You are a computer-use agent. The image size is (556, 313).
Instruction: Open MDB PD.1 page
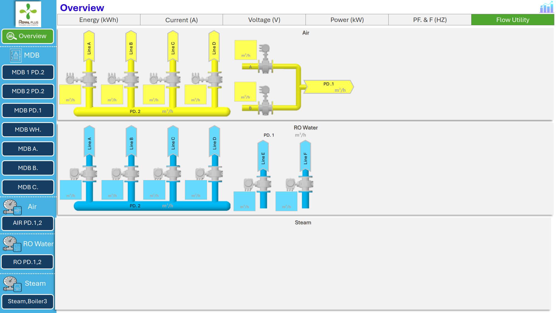pyautogui.click(x=28, y=110)
